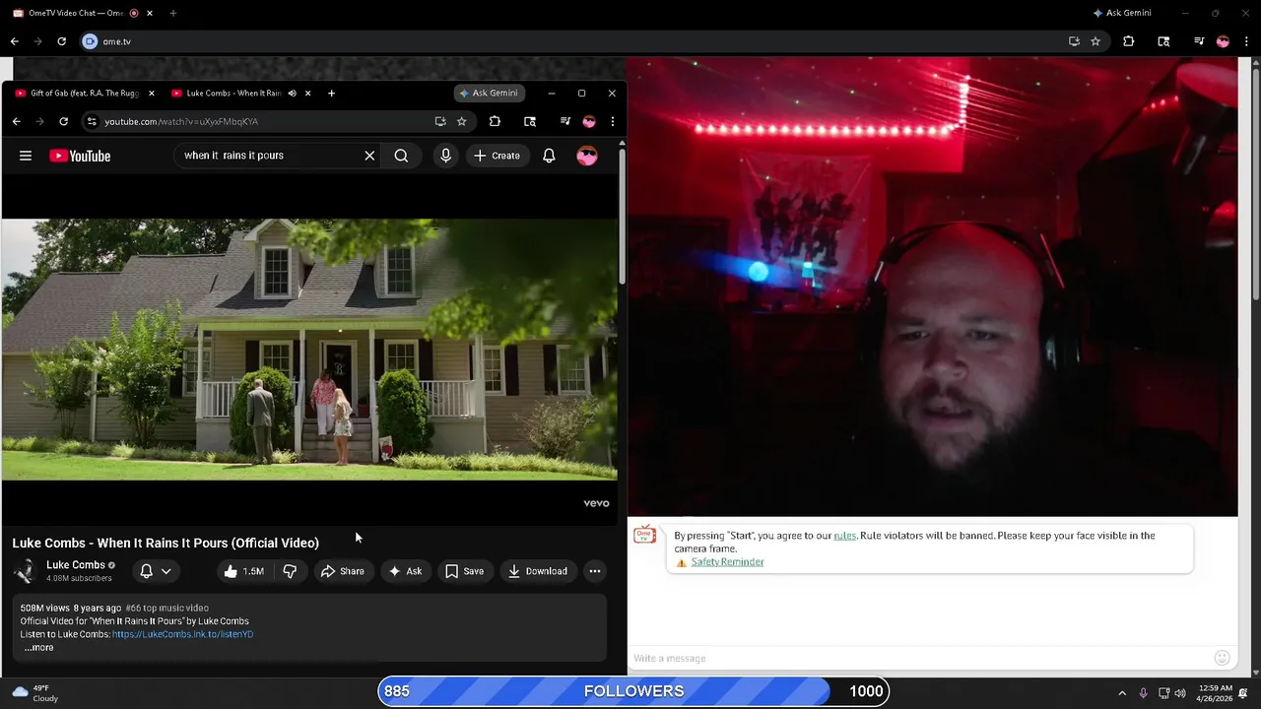This screenshot has width=1261, height=709.
Task: Switch to the Gift of Gab tab
Action: (84, 94)
